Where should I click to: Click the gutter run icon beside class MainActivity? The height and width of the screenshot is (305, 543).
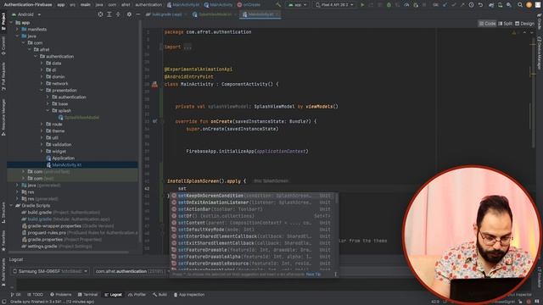154,84
